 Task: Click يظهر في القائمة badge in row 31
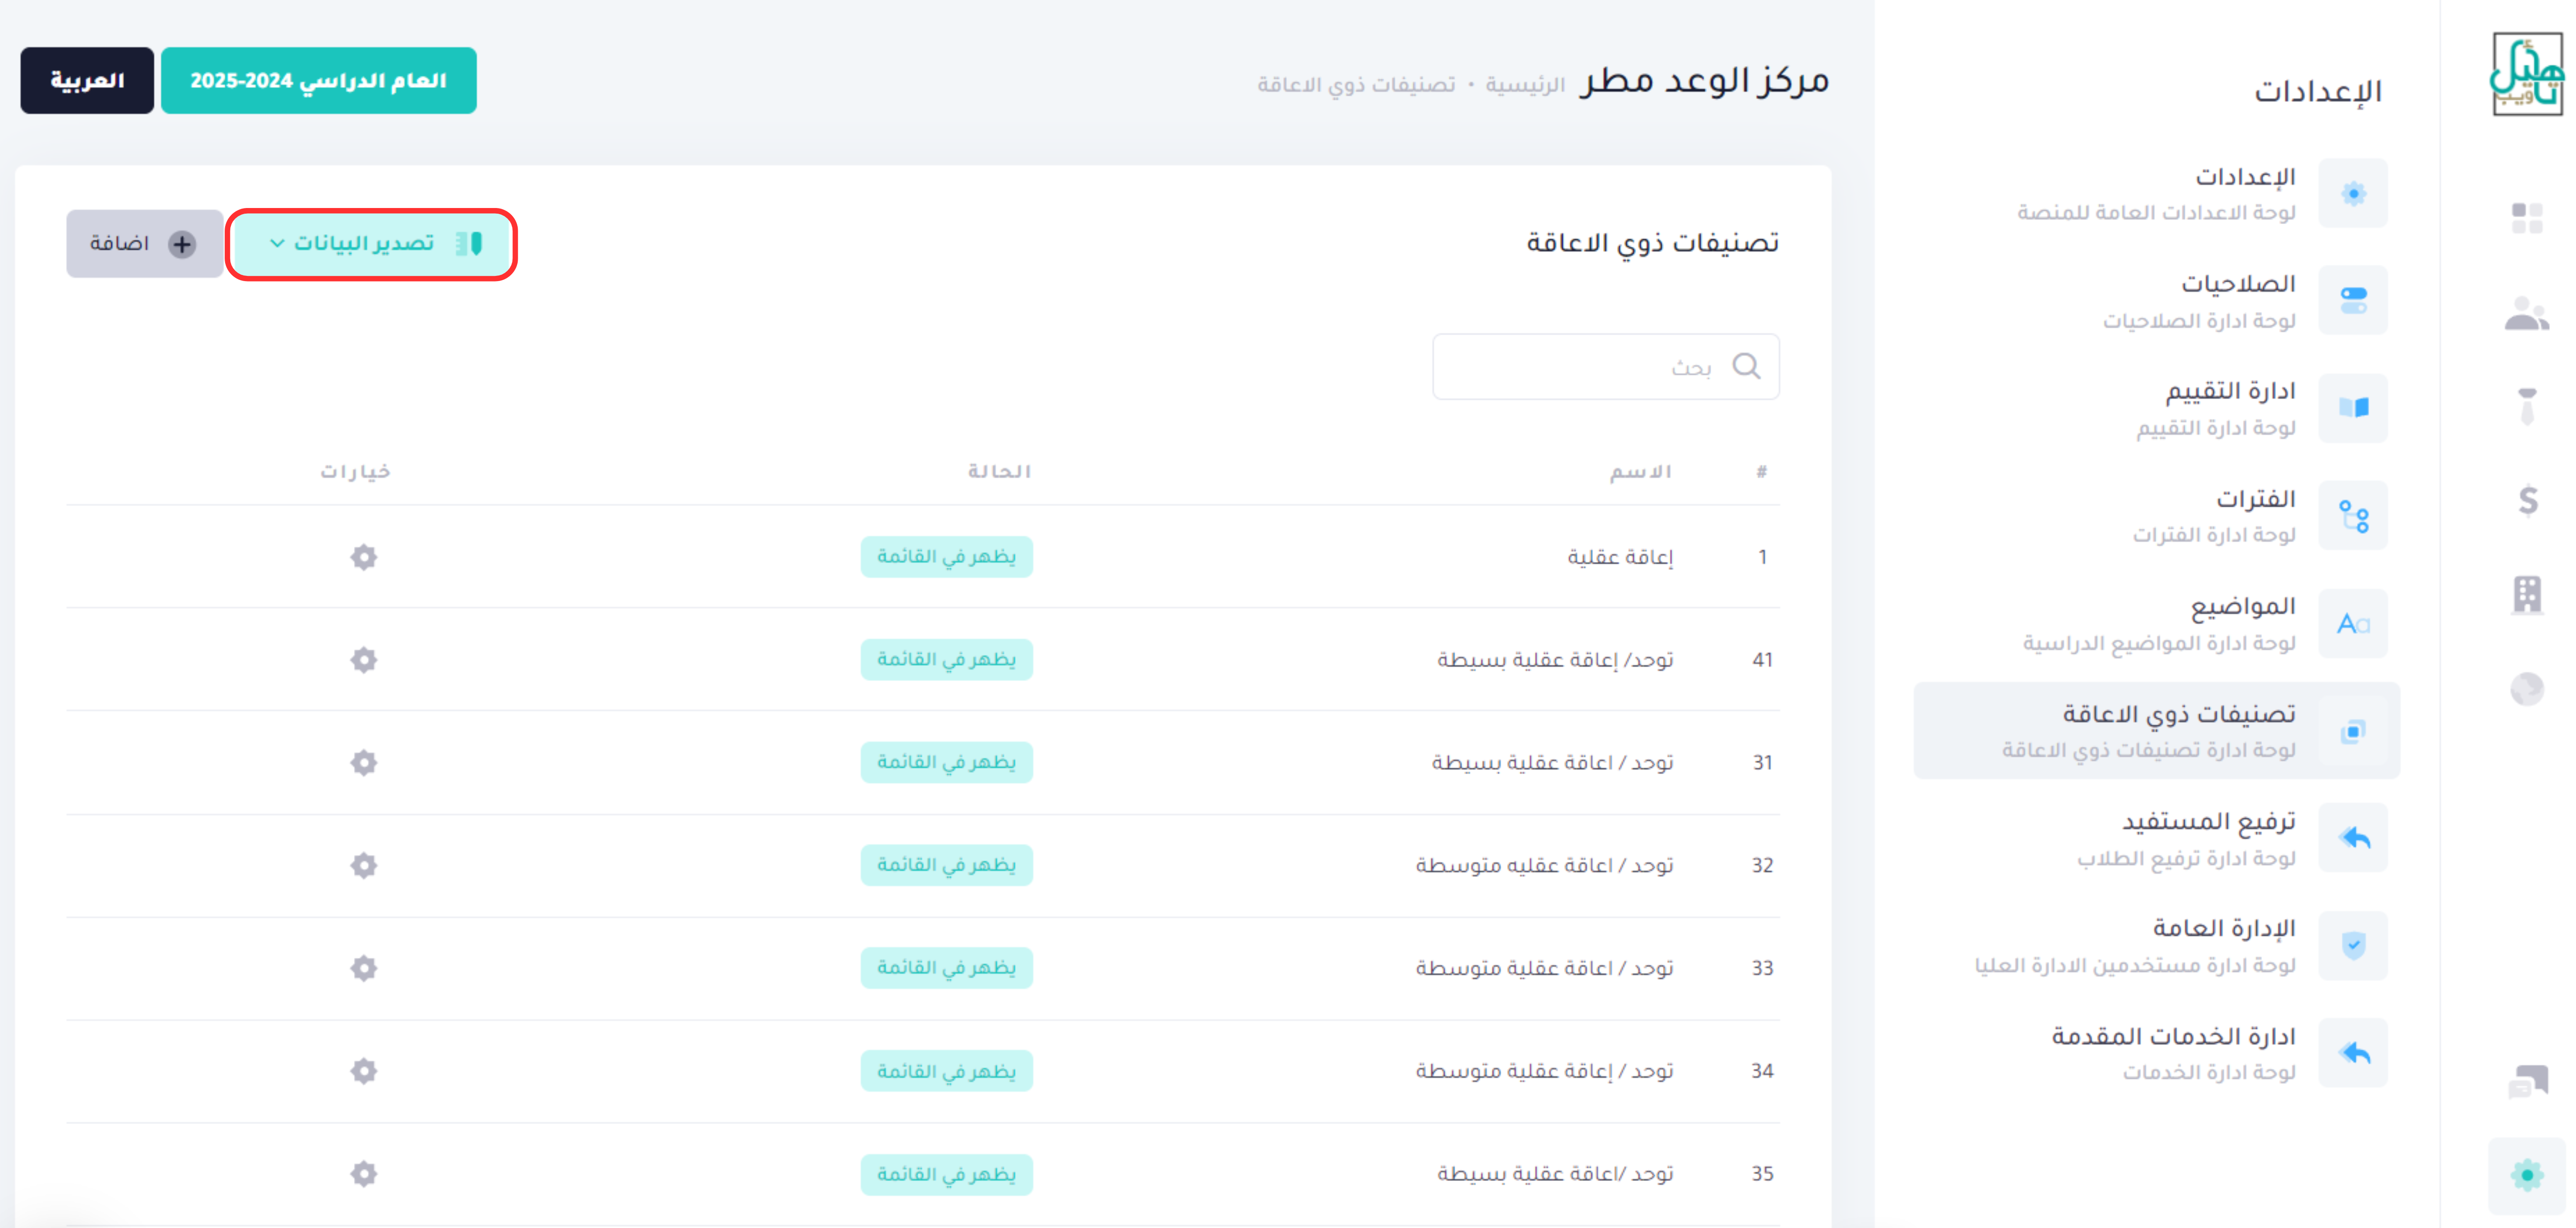pos(946,762)
